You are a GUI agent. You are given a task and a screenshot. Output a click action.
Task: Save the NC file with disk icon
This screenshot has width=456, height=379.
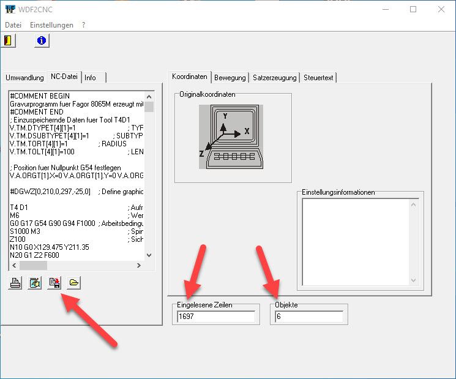[54, 282]
